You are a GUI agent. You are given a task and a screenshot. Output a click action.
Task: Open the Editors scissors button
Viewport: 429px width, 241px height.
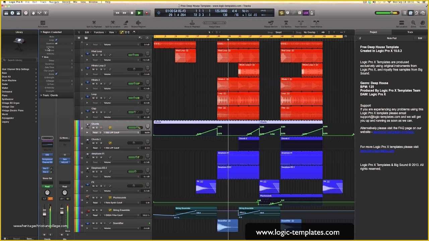coord(46,13)
